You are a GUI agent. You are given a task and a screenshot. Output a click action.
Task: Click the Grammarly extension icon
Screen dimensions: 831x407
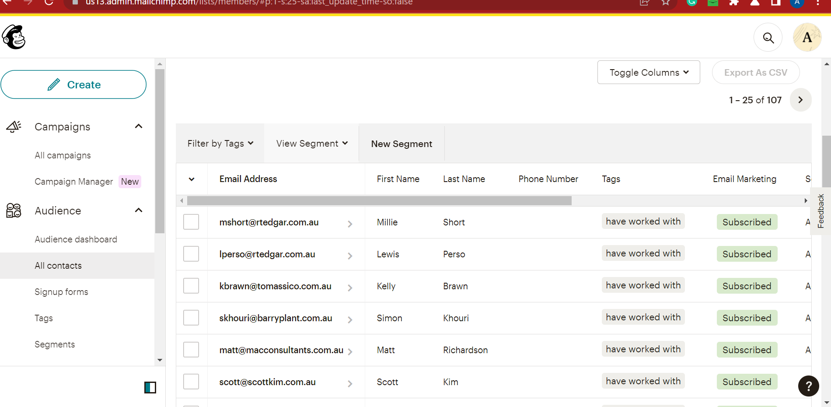pos(692,3)
